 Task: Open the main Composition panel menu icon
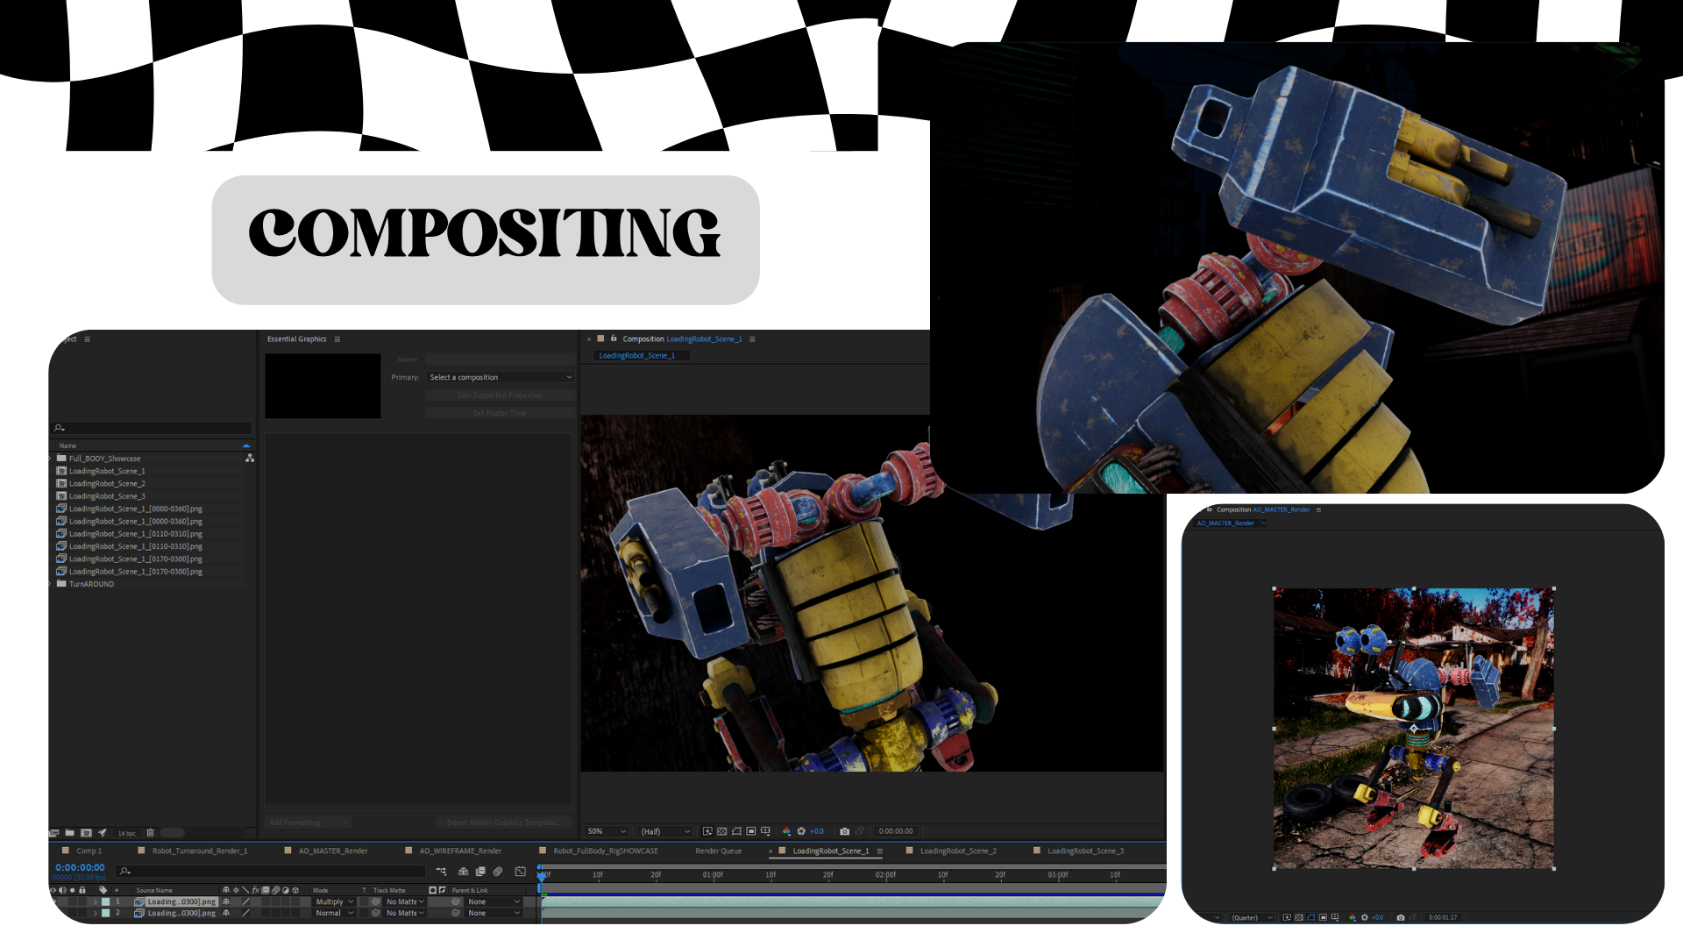(752, 339)
